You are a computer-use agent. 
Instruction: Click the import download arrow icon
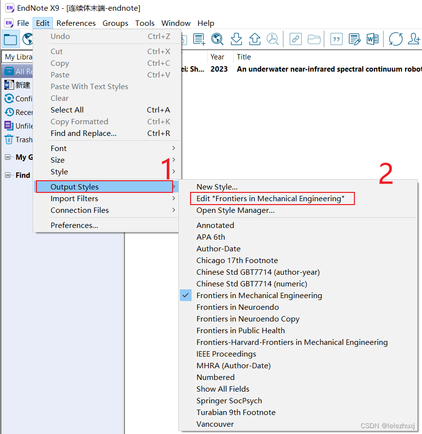tap(236, 39)
